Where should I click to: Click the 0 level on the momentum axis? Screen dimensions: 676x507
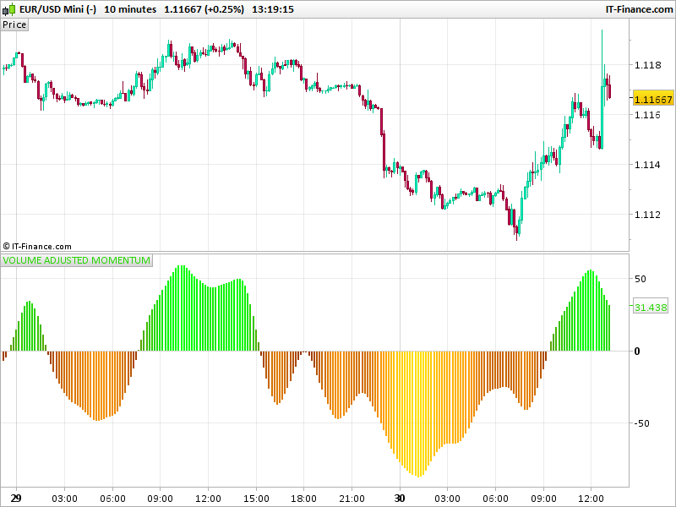click(637, 352)
